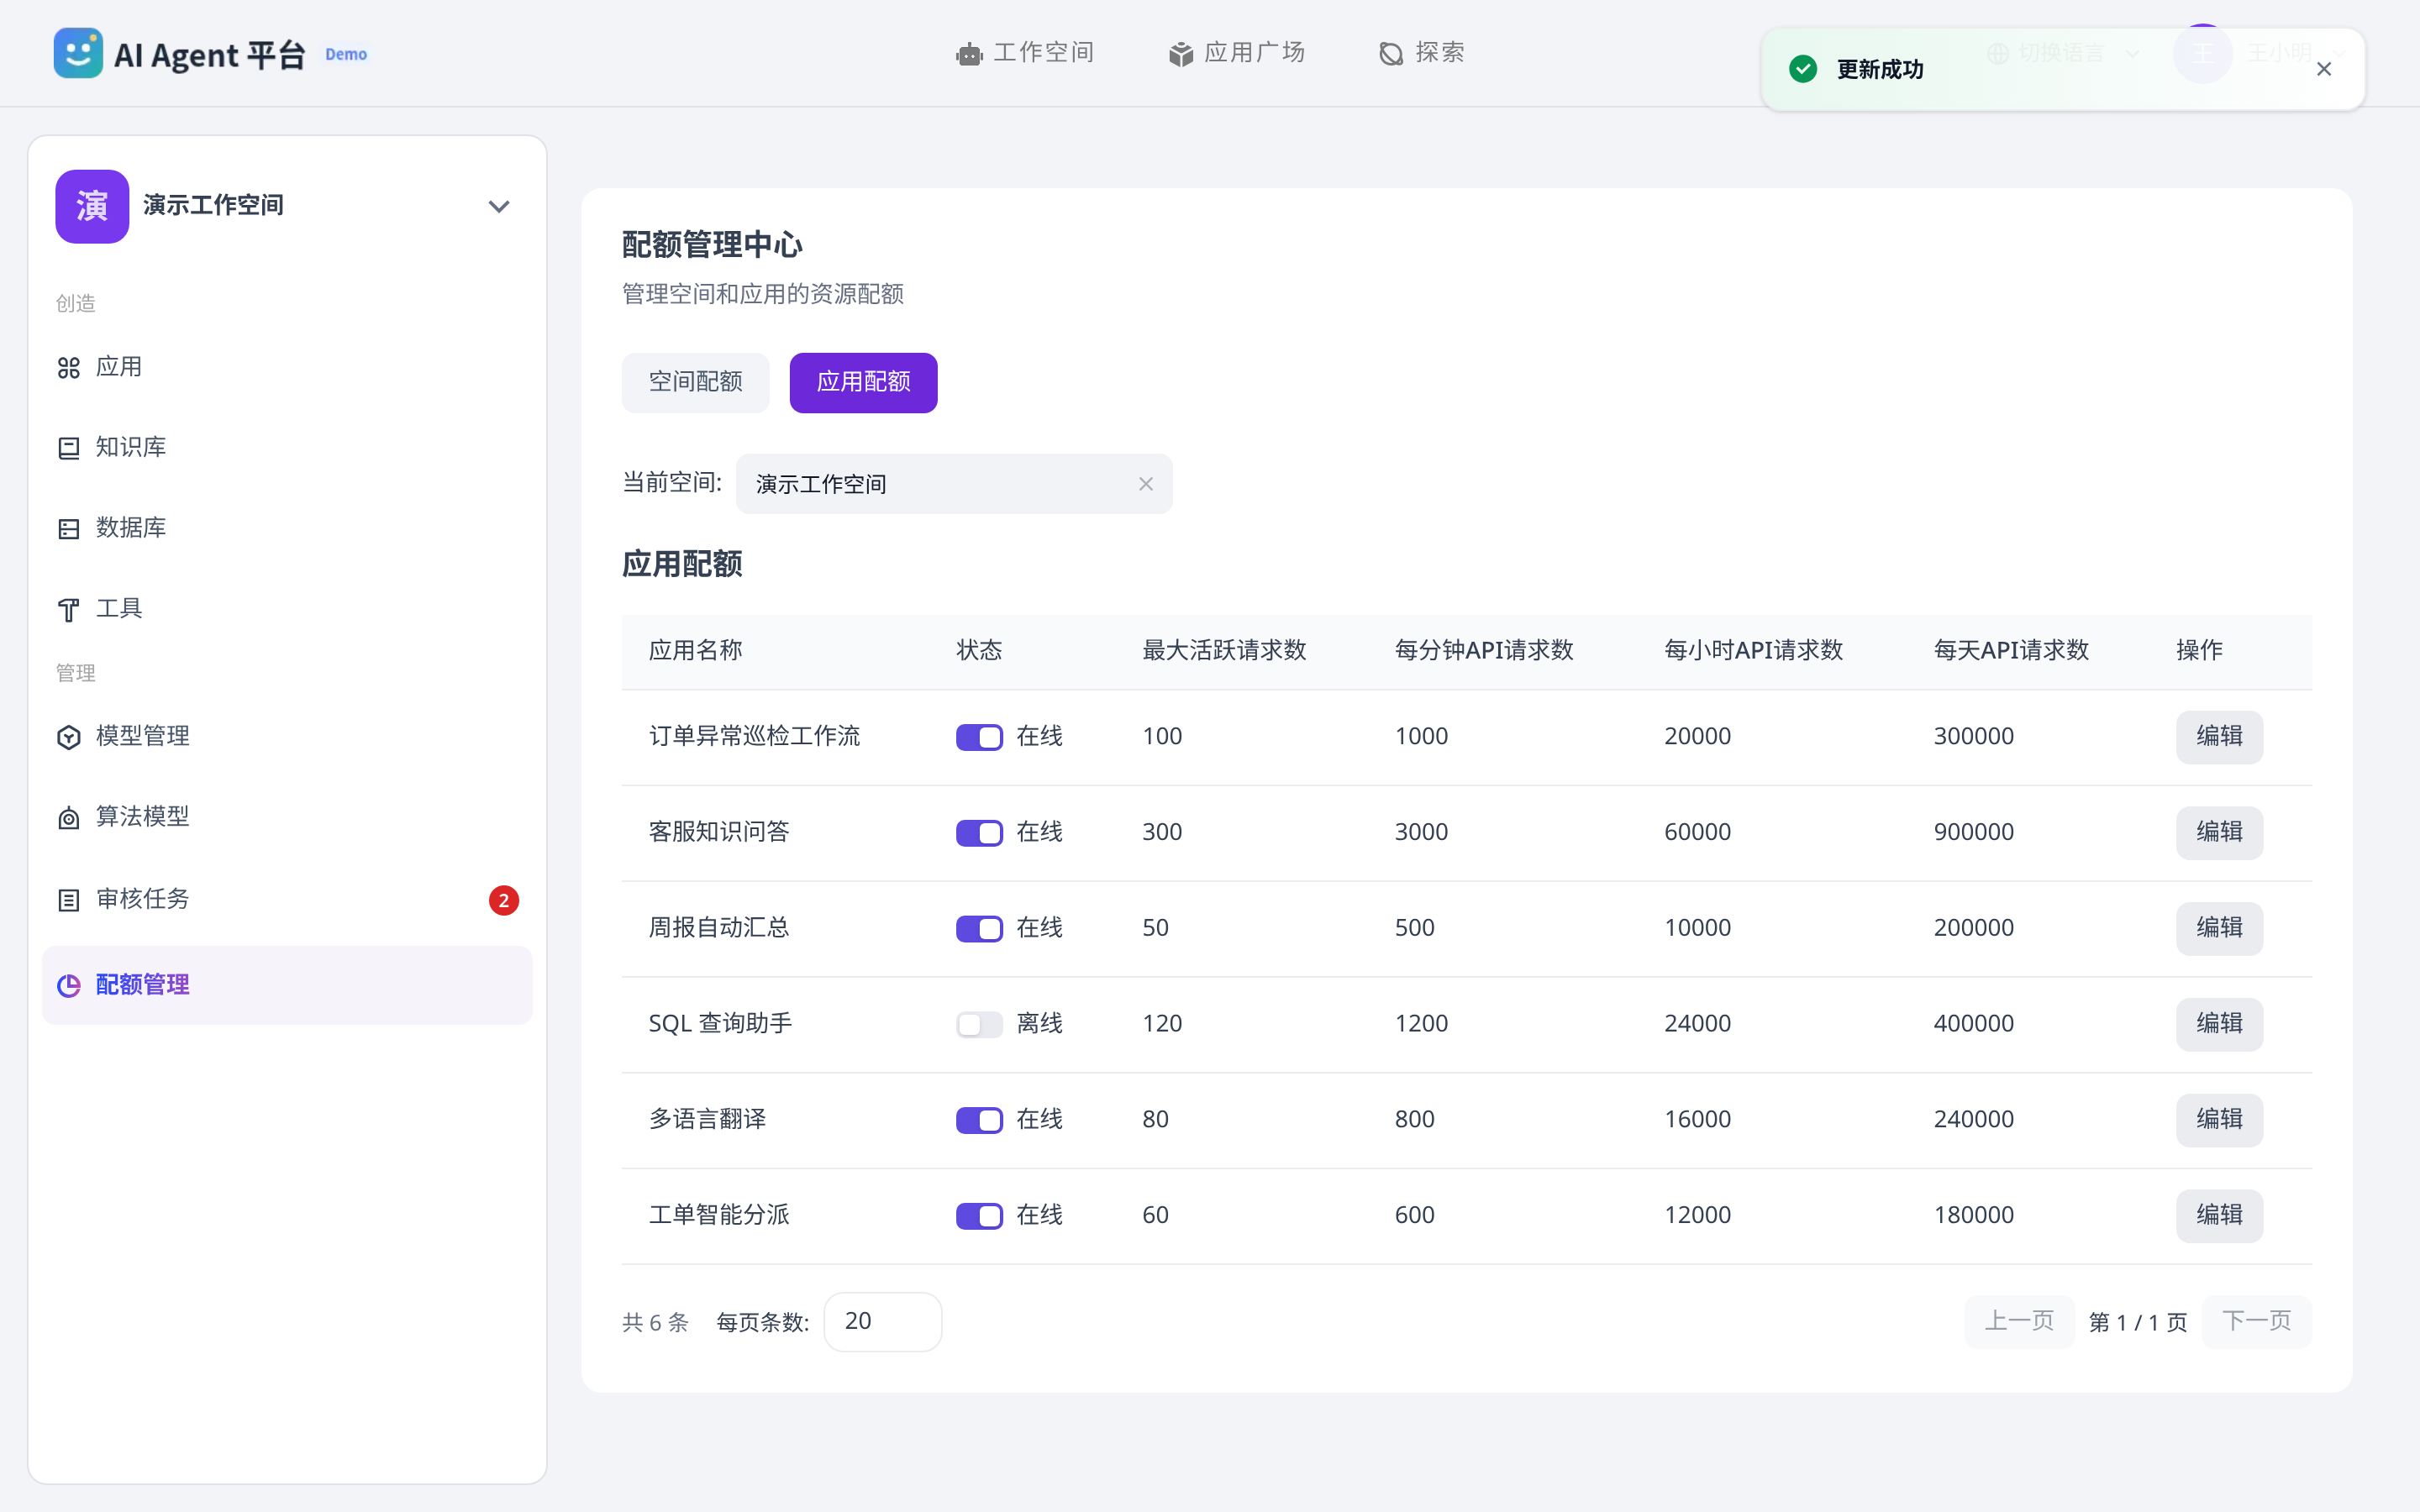The image size is (2420, 1512).
Task: Click 编辑 for 工单智能分派 row
Action: coord(2219,1215)
